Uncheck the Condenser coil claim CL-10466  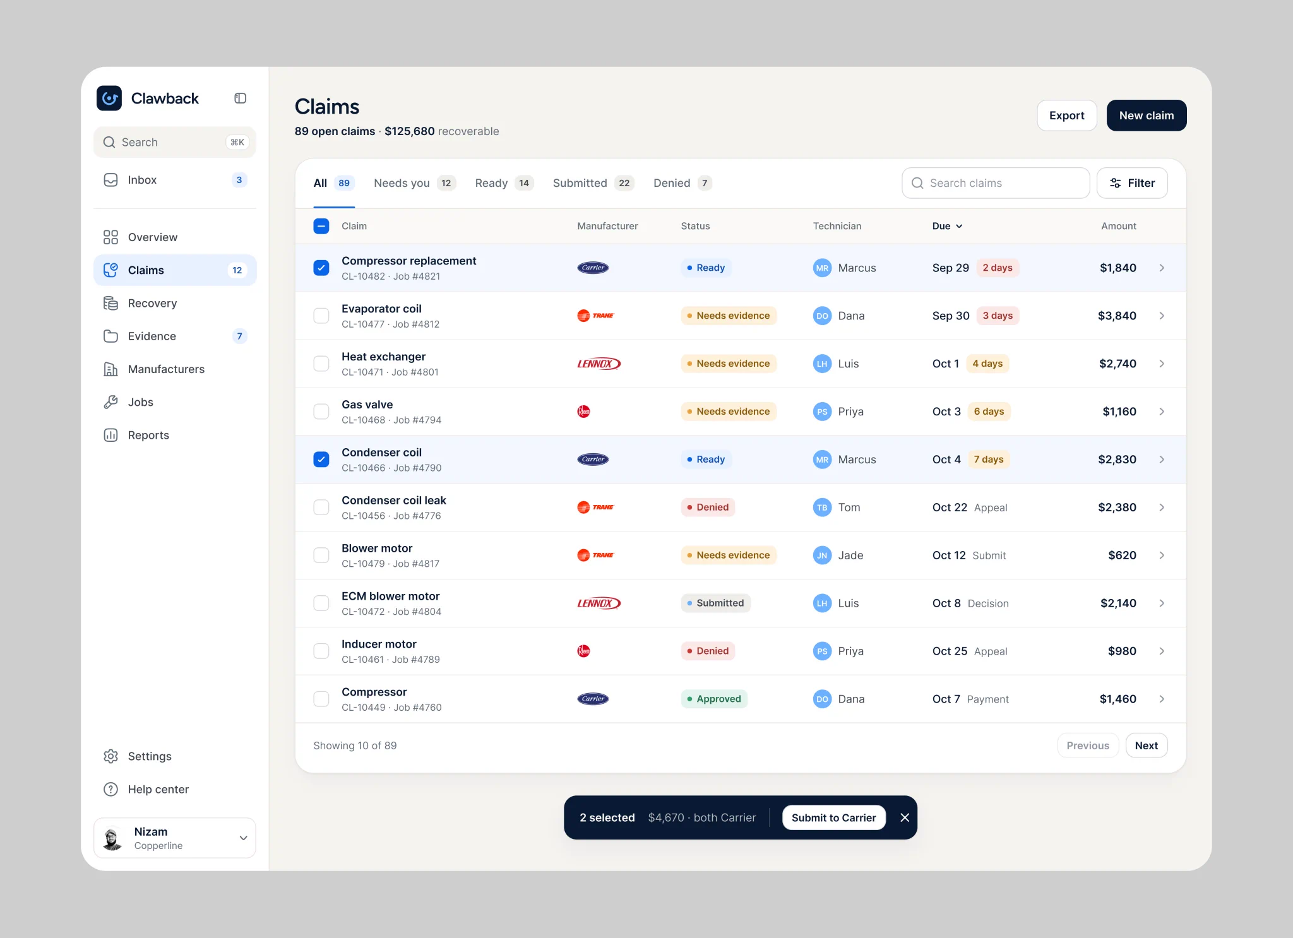[x=321, y=460]
